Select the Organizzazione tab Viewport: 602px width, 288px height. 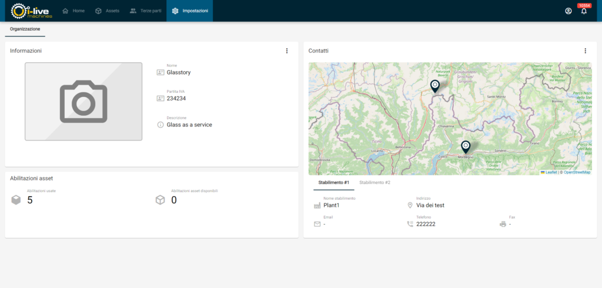click(x=25, y=28)
